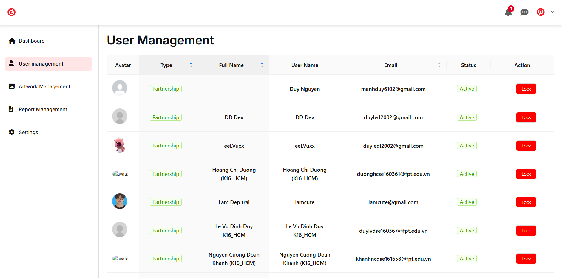Click full name Lam Dep trai
Viewport: 562px width, 278px height.
(x=234, y=202)
